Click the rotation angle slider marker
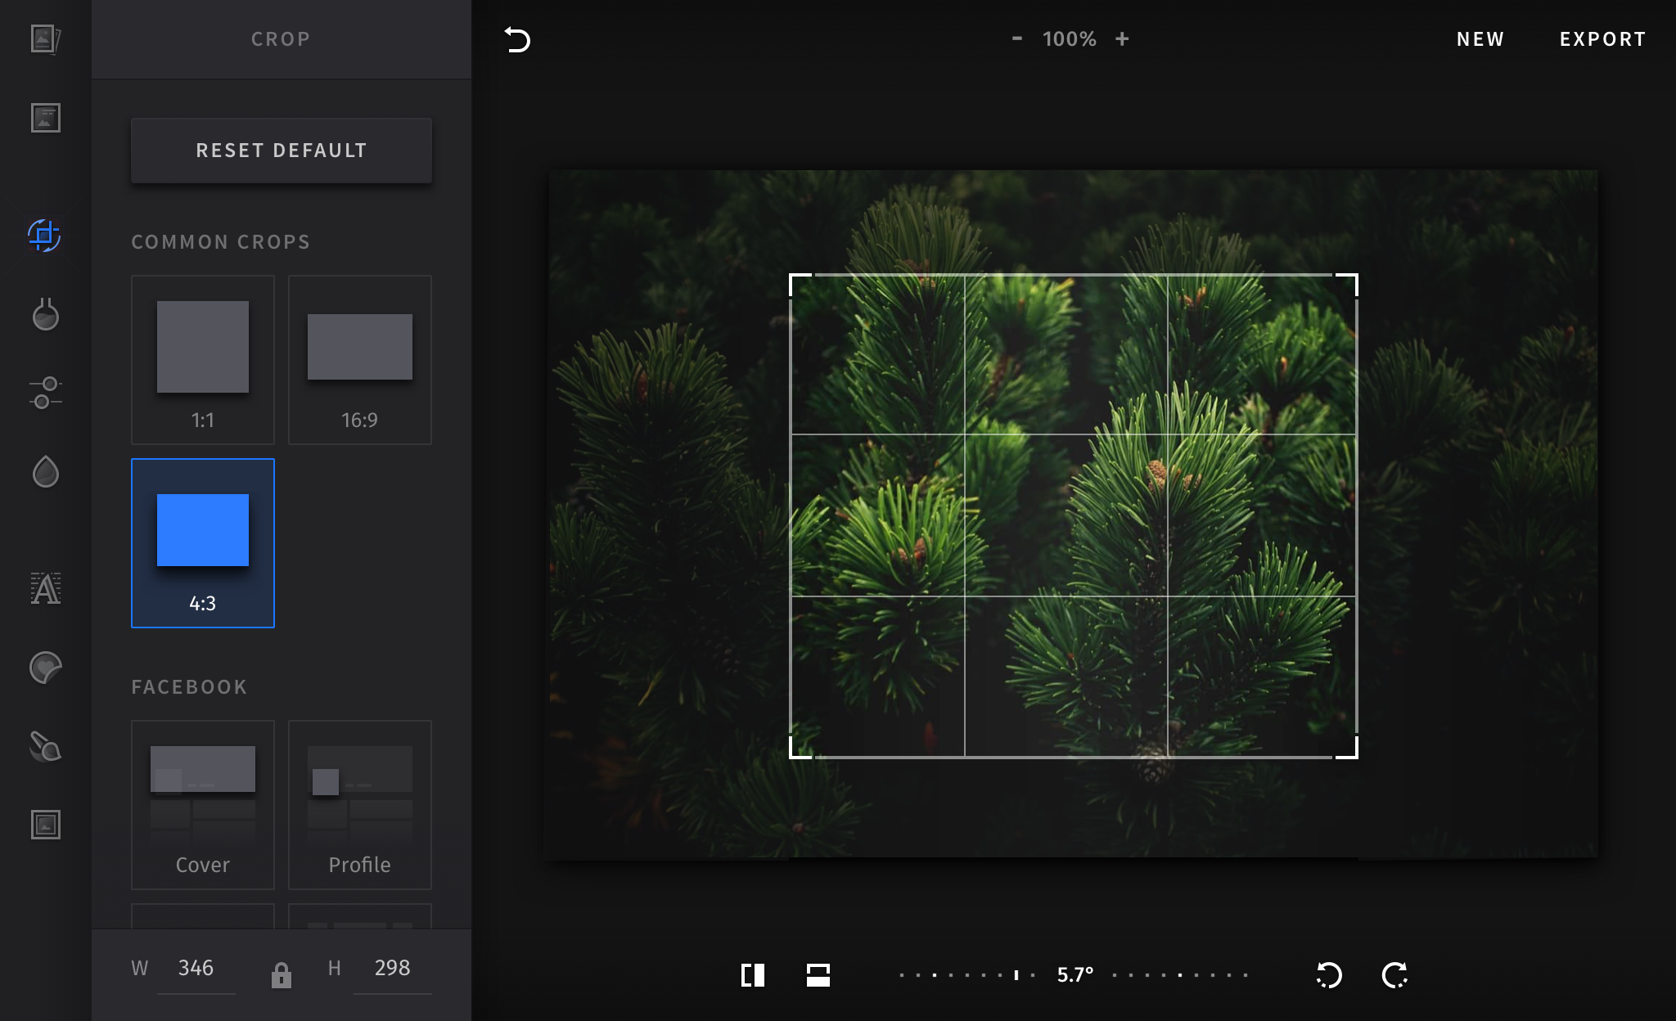1676x1021 pixels. (1016, 974)
